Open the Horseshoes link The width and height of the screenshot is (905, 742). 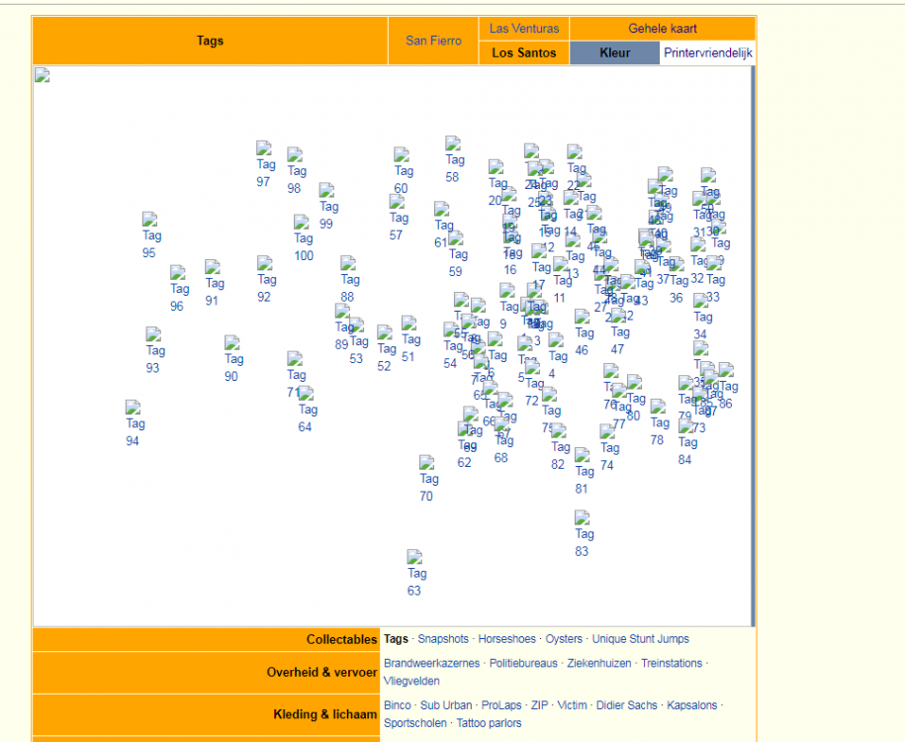(506, 639)
